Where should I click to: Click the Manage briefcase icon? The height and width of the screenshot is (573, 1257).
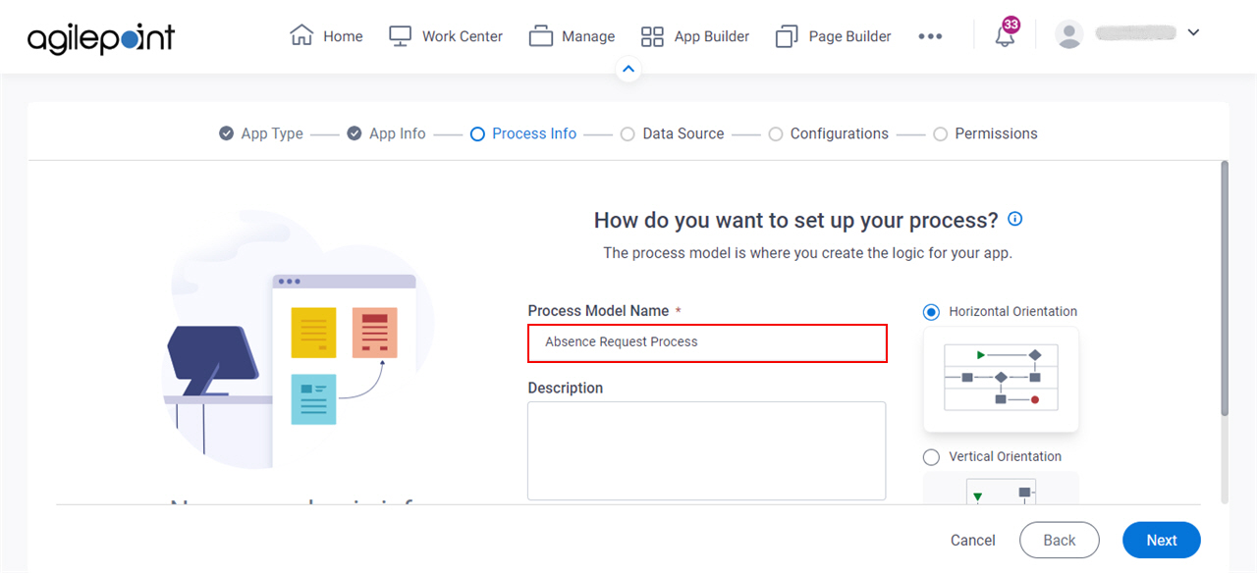coord(541,36)
